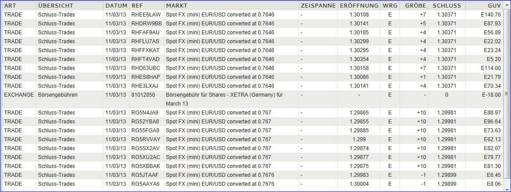Sort by the ERÖFFNUNG column header
The height and width of the screenshot is (192, 511).
point(359,6)
